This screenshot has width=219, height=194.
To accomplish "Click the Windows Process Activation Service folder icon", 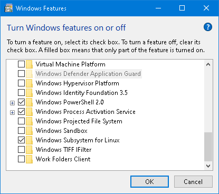I will (29, 112).
